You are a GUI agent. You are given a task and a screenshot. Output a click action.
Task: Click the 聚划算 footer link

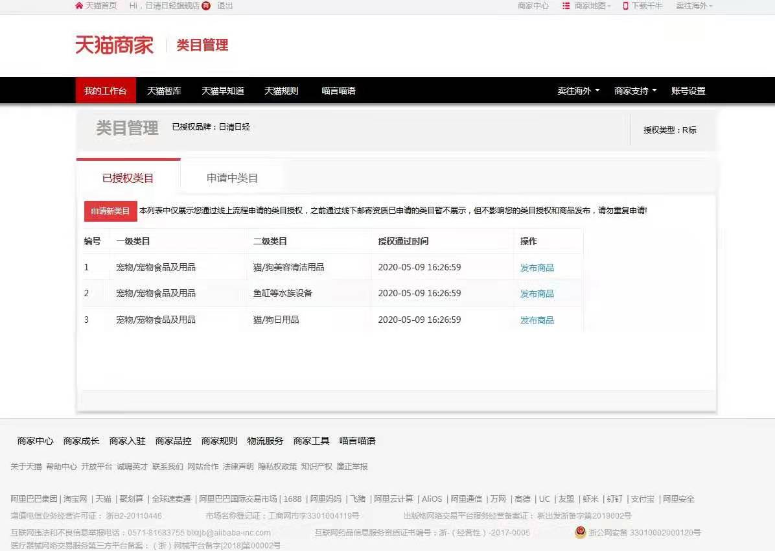point(132,499)
